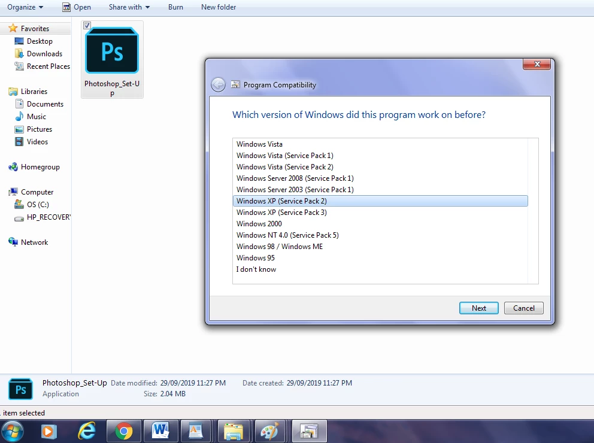
Task: Switch to Windows Explorer in taskbar
Action: point(234,431)
